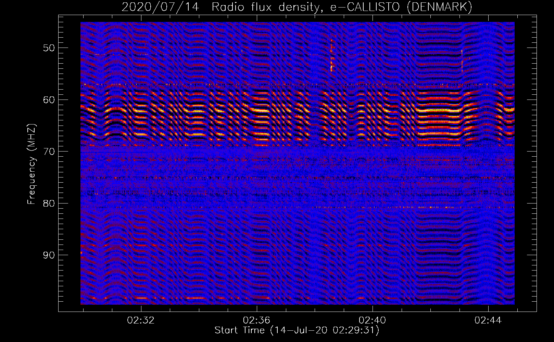Screen dimensions: 554x342
Task: Click the 60 frequency tick label
Action: pos(49,100)
